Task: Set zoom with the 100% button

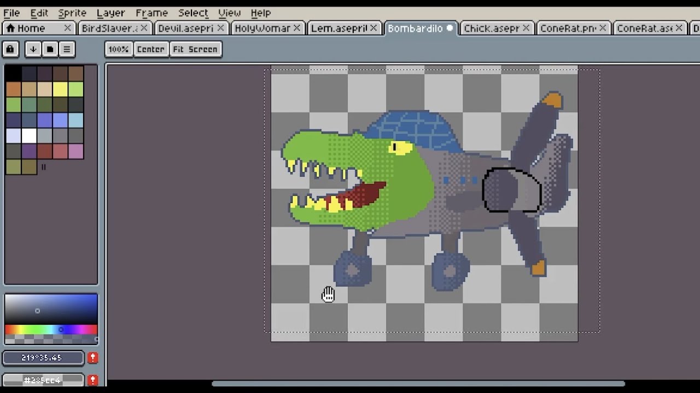Action: coord(118,49)
